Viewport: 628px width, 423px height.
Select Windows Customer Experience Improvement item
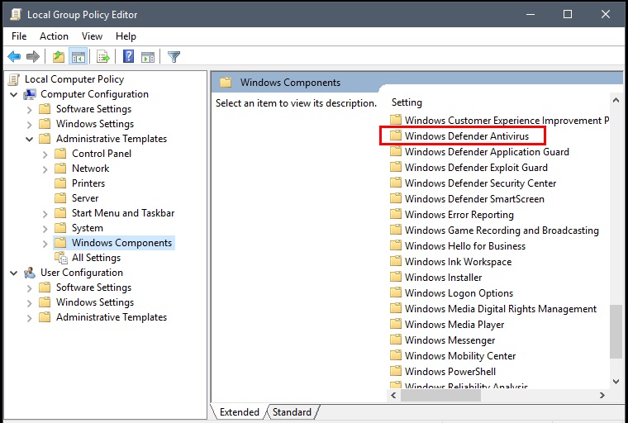(x=507, y=120)
